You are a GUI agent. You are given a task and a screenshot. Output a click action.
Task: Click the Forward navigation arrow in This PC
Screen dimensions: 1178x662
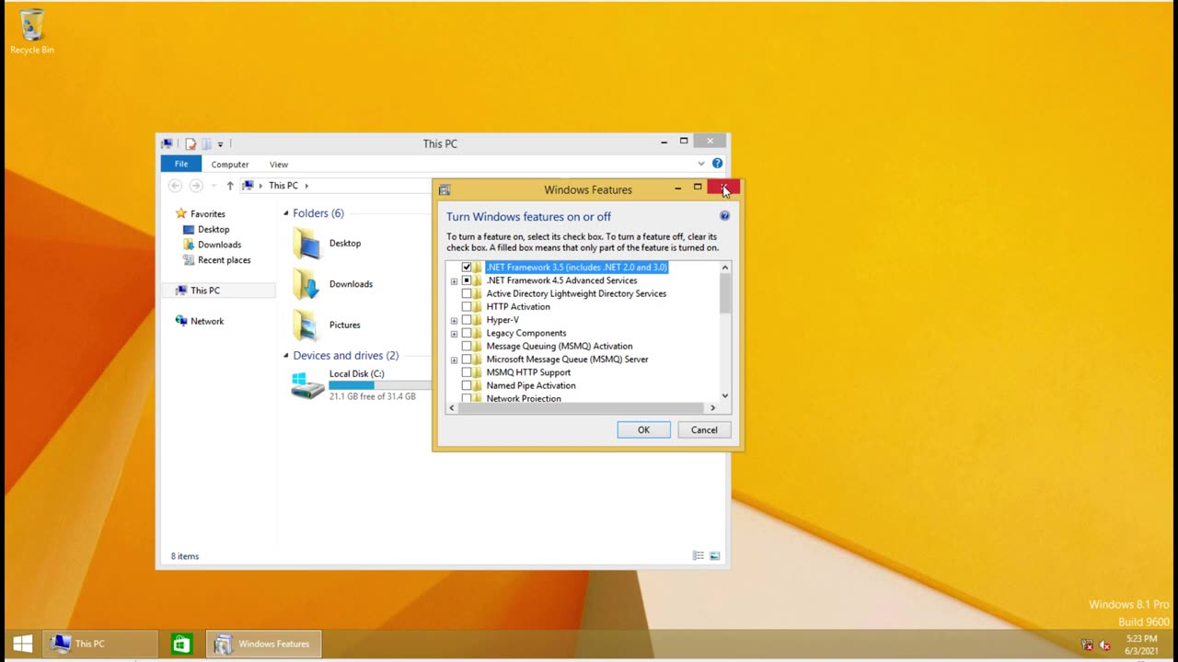point(195,186)
